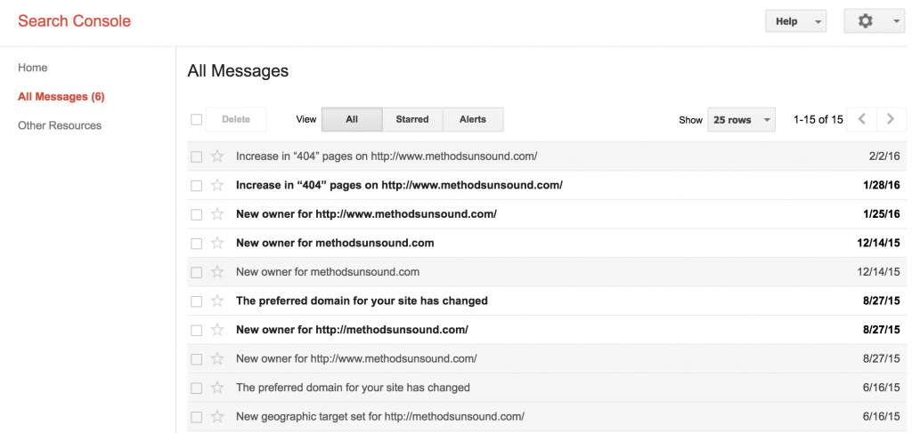This screenshot has height=433, width=912.
Task: Open All Messages (6) in sidebar
Action: (61, 97)
